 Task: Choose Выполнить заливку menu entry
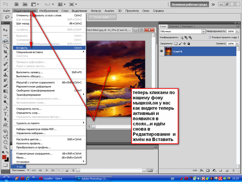pos(49,72)
